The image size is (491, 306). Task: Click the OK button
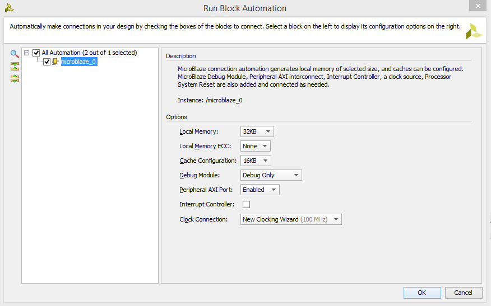(422, 293)
